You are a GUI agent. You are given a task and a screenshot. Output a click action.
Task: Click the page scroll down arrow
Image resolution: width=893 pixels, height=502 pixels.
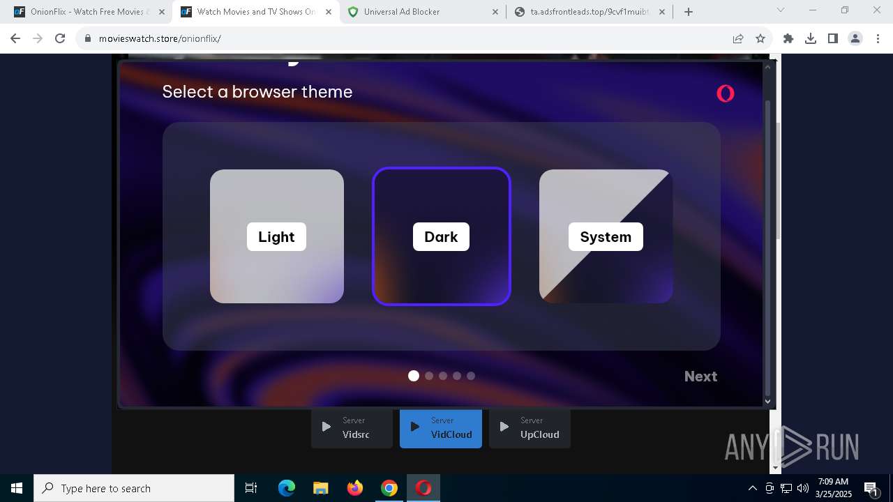pyautogui.click(x=775, y=468)
